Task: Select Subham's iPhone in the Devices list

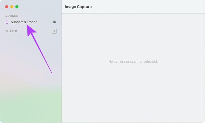Action: (24, 22)
